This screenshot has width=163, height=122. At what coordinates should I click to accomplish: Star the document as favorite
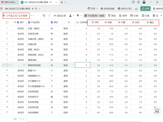pyautogui.click(x=36, y=9)
